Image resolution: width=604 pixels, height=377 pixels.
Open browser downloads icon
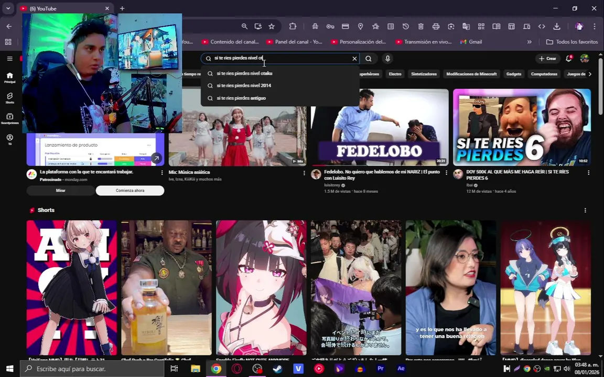pyautogui.click(x=557, y=26)
